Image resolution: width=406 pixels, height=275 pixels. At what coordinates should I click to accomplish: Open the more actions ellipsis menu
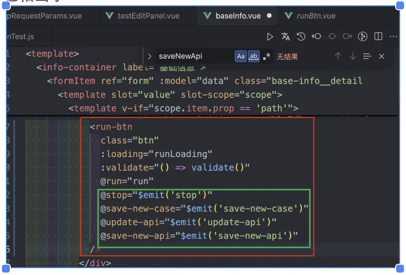coord(393,37)
